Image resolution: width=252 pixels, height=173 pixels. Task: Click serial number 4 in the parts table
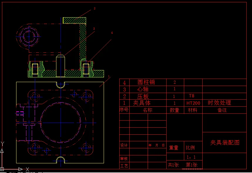coord(124,83)
